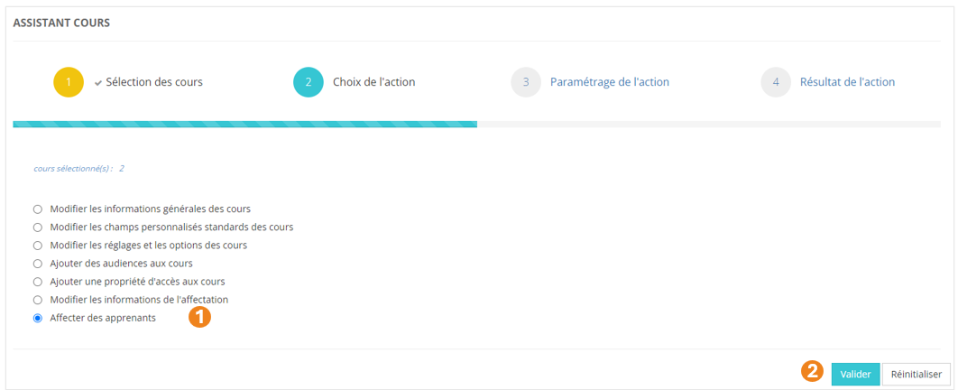Go to Sélection des cours step
The height and width of the screenshot is (390, 958).
[x=154, y=82]
